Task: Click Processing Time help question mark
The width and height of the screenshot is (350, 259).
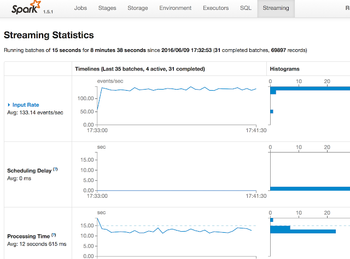Action: pos(54,236)
